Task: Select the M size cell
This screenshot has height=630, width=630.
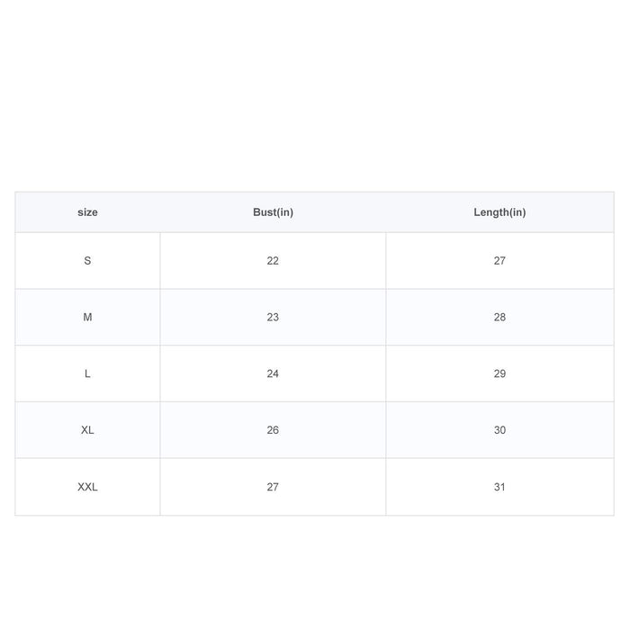Action: pyautogui.click(x=87, y=317)
